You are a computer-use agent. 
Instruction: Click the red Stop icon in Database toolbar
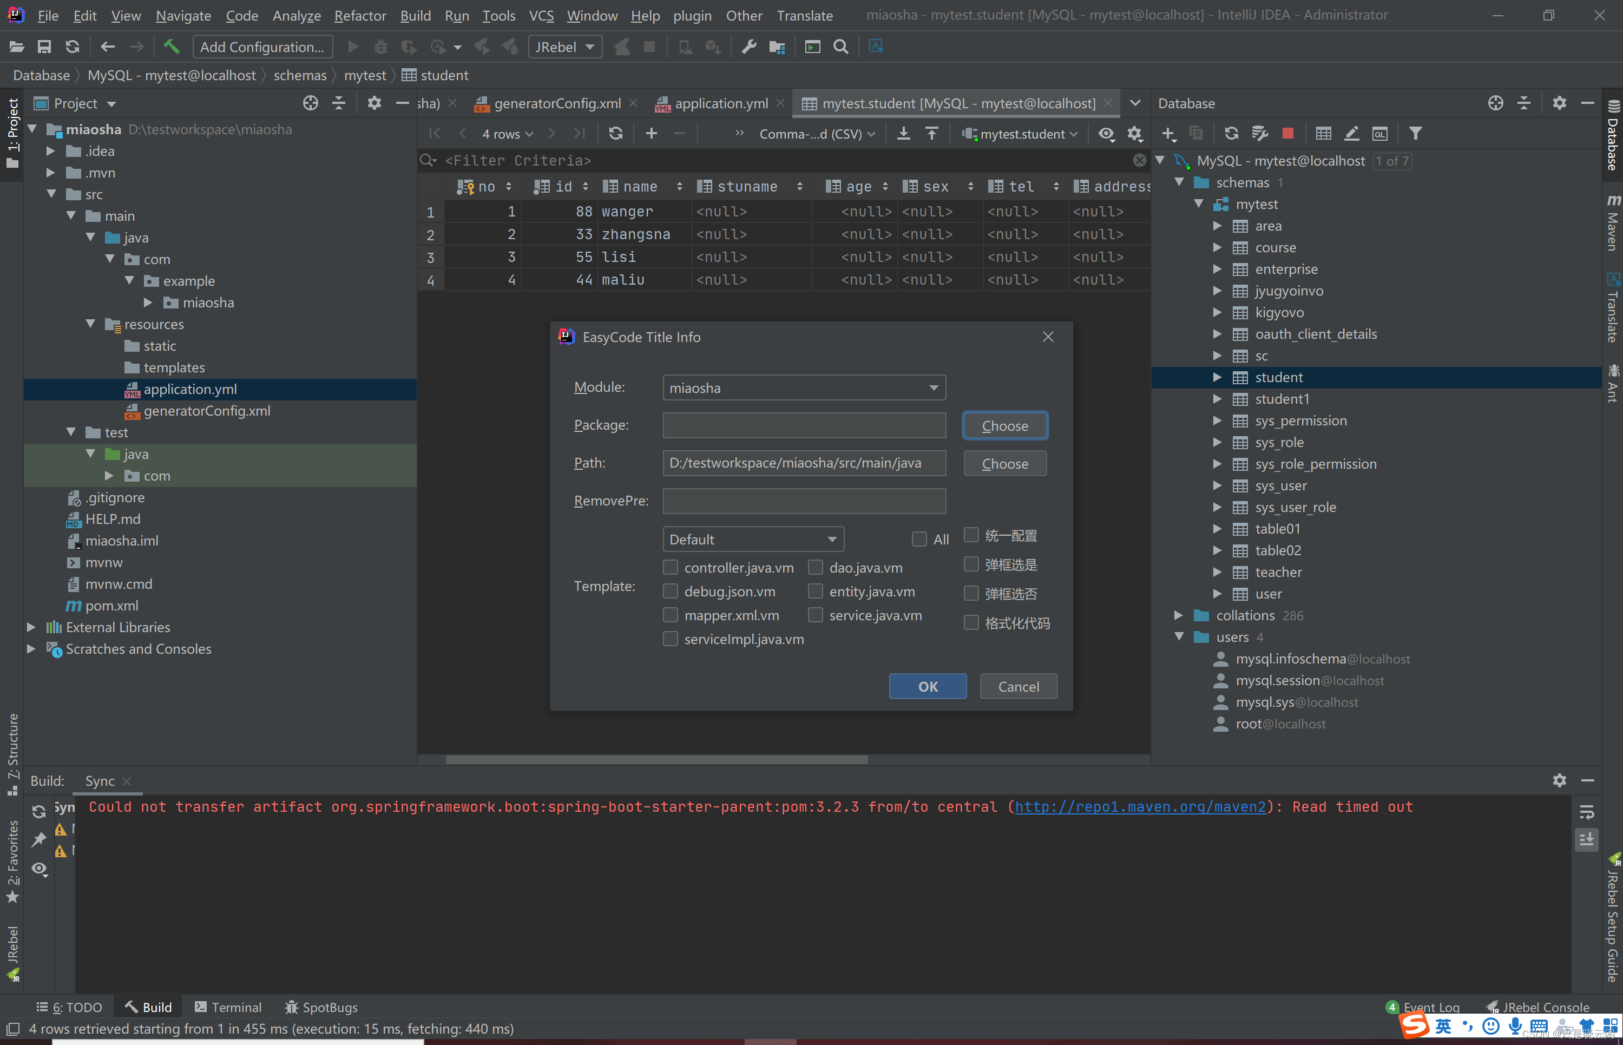pyautogui.click(x=1288, y=134)
